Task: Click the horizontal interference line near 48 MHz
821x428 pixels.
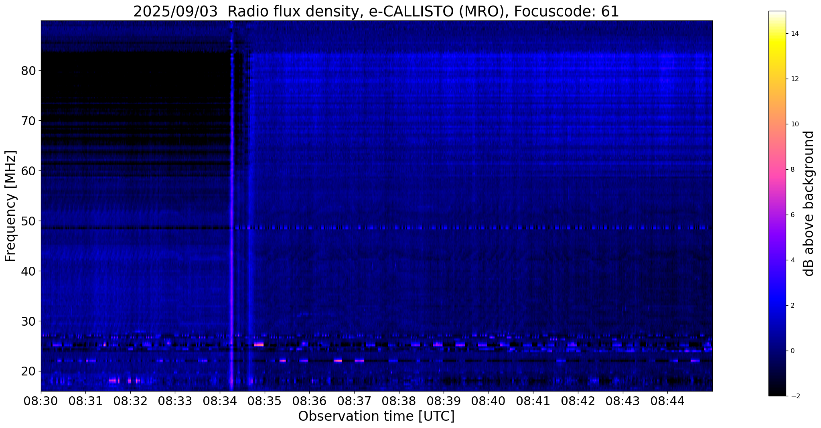Action: [x=377, y=227]
